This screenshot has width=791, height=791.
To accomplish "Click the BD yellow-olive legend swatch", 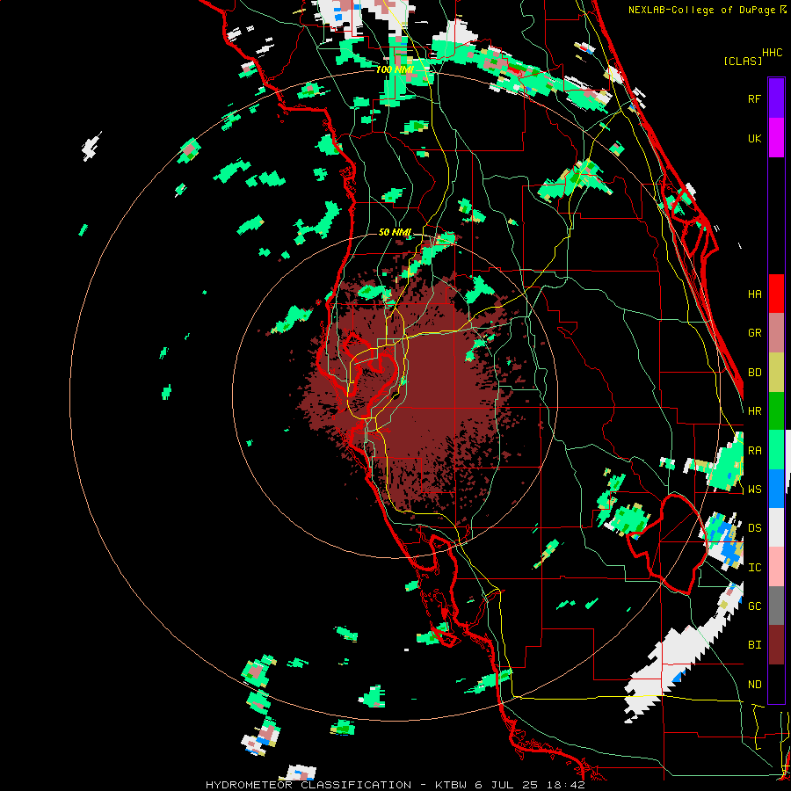I will (x=776, y=373).
